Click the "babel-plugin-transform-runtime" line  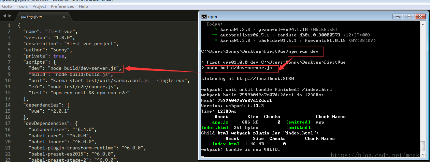(88, 148)
